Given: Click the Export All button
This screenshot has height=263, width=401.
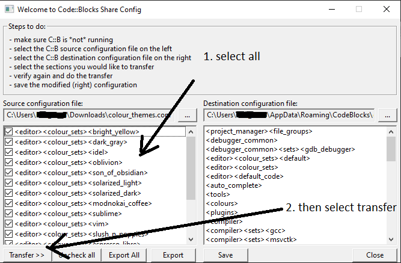Looking at the screenshot, I should click(124, 255).
